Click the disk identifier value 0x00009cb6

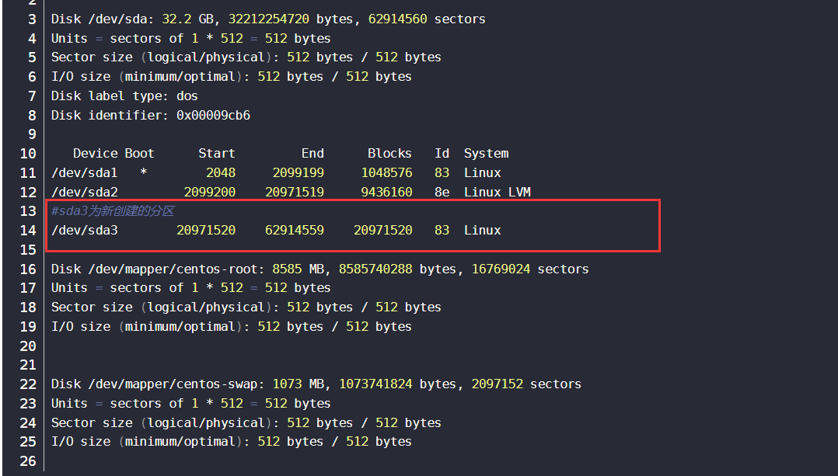tap(213, 115)
